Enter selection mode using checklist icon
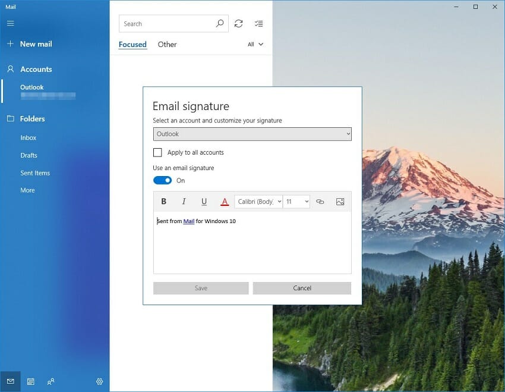This screenshot has width=505, height=392. click(x=258, y=24)
